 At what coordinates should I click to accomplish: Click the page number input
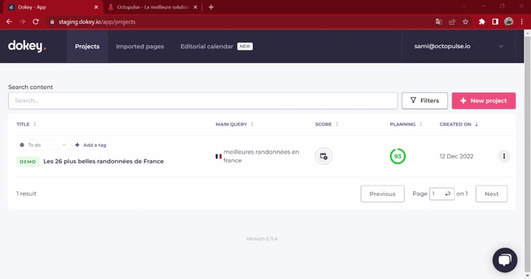pyautogui.click(x=441, y=194)
